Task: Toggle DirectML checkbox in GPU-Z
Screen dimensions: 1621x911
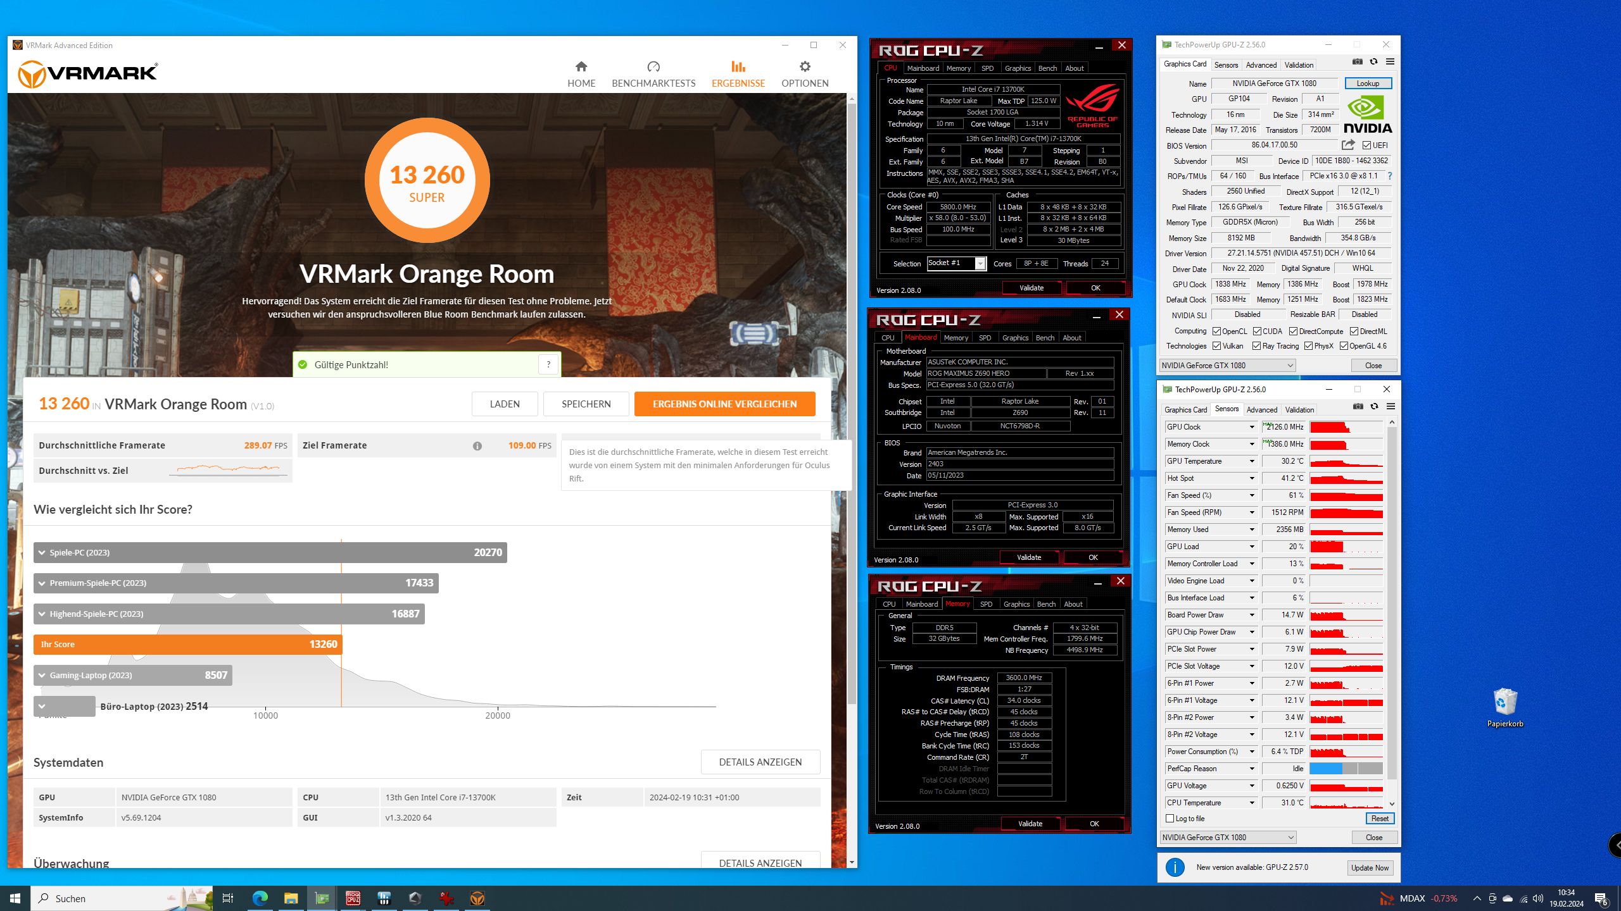Action: point(1354,332)
